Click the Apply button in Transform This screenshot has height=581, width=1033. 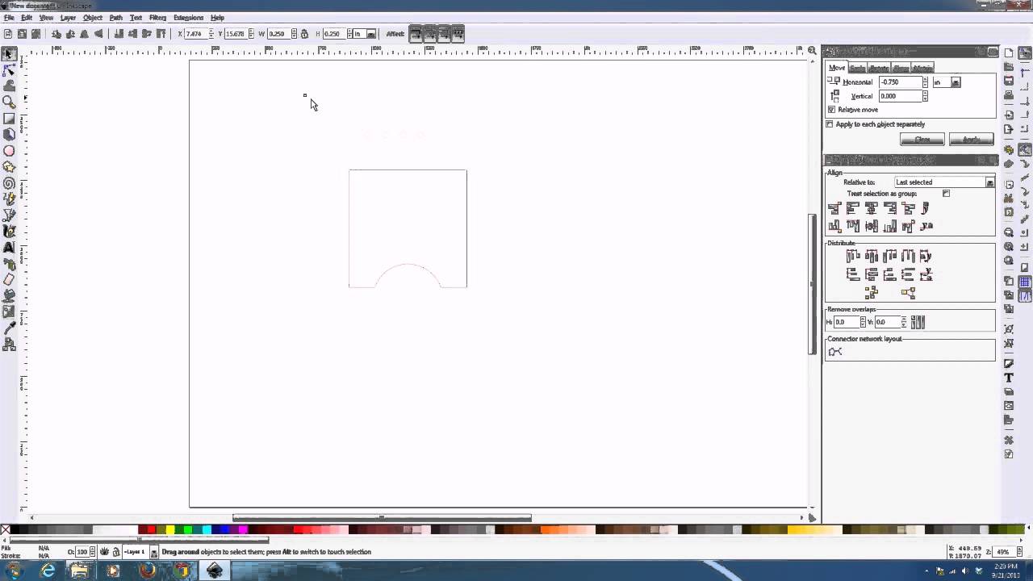pyautogui.click(x=971, y=140)
